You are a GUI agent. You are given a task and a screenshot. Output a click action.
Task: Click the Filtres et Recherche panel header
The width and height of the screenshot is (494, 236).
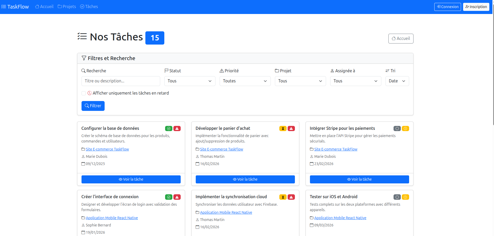[x=245, y=58]
